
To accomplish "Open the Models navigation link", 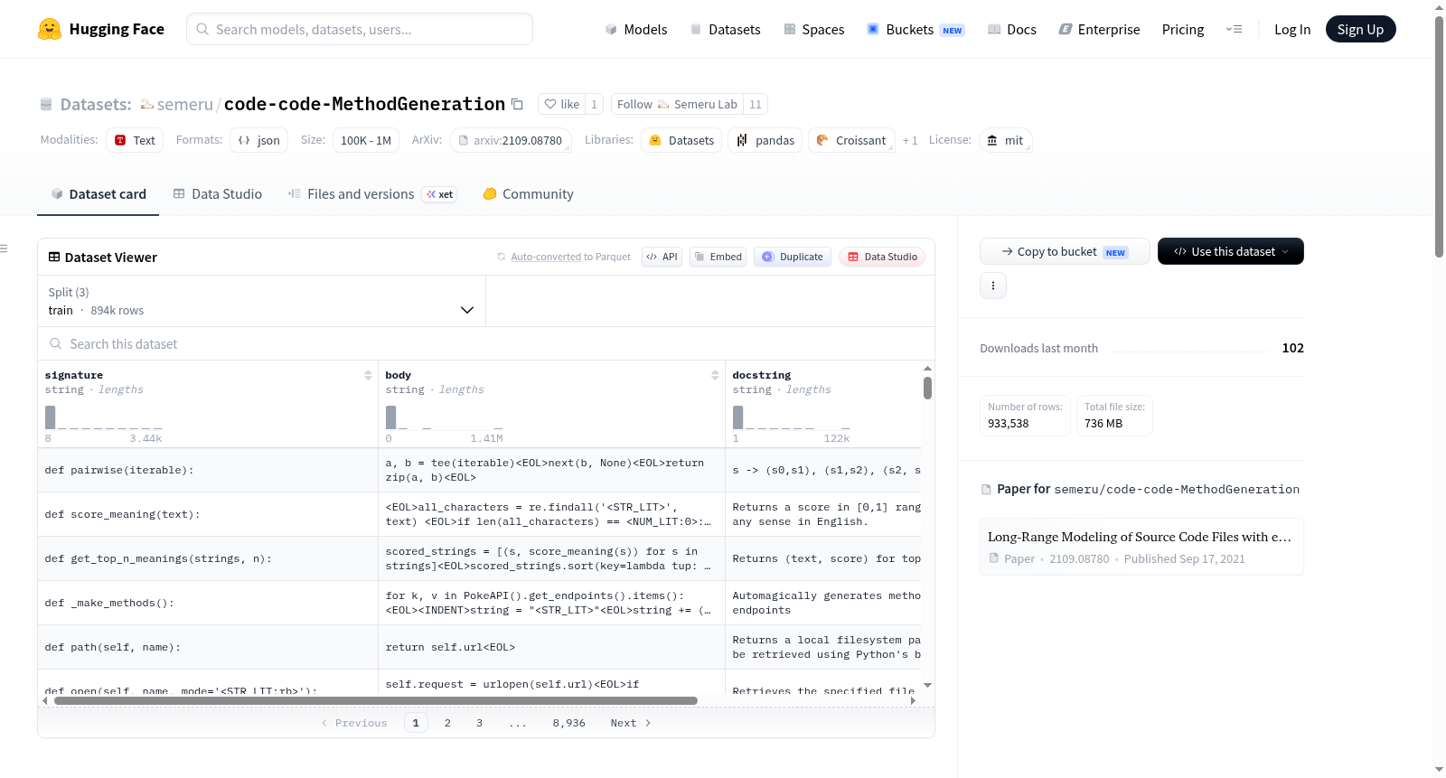I will [x=636, y=29].
